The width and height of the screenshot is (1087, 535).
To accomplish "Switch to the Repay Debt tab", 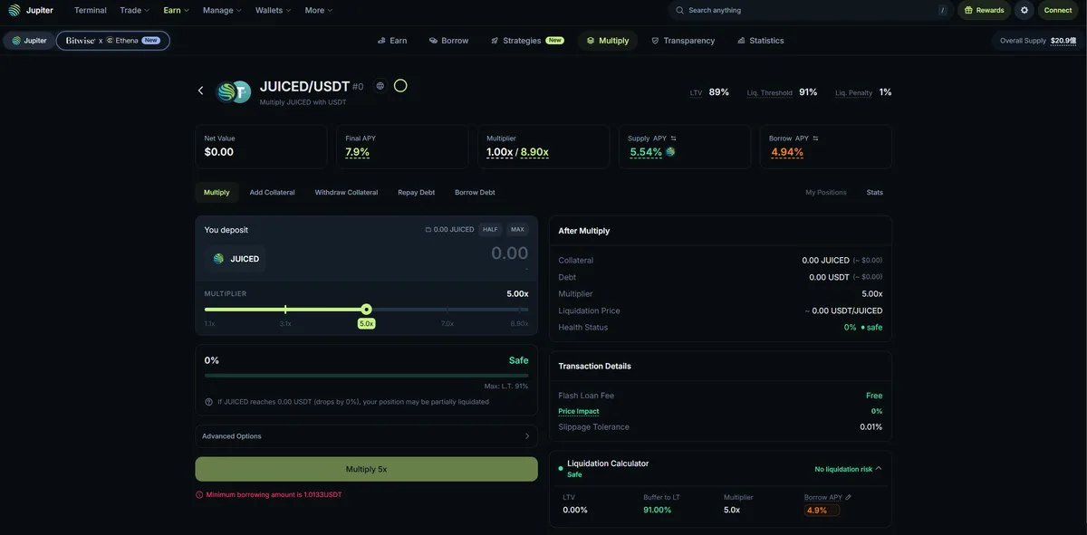I will click(x=417, y=193).
